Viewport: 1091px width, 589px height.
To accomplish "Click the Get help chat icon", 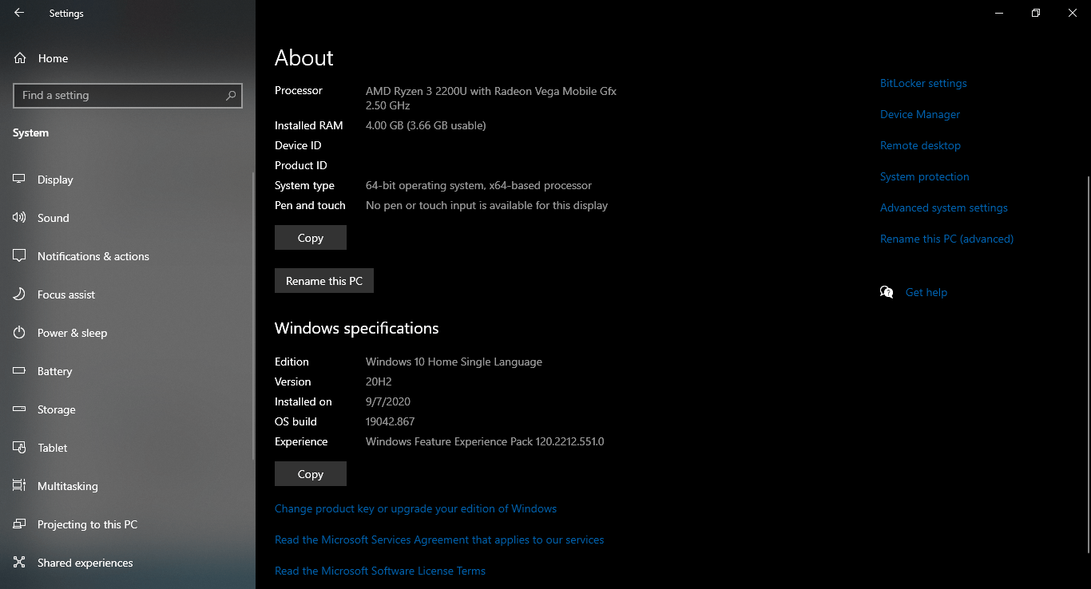I will (x=887, y=292).
